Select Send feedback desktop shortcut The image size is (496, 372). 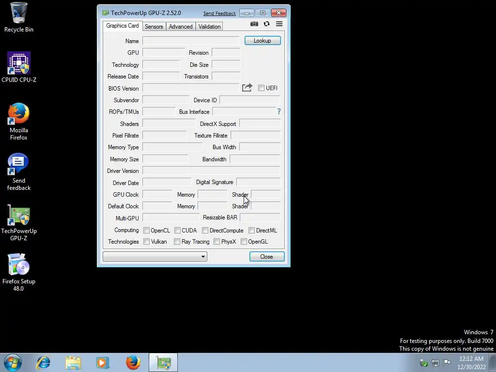19,172
